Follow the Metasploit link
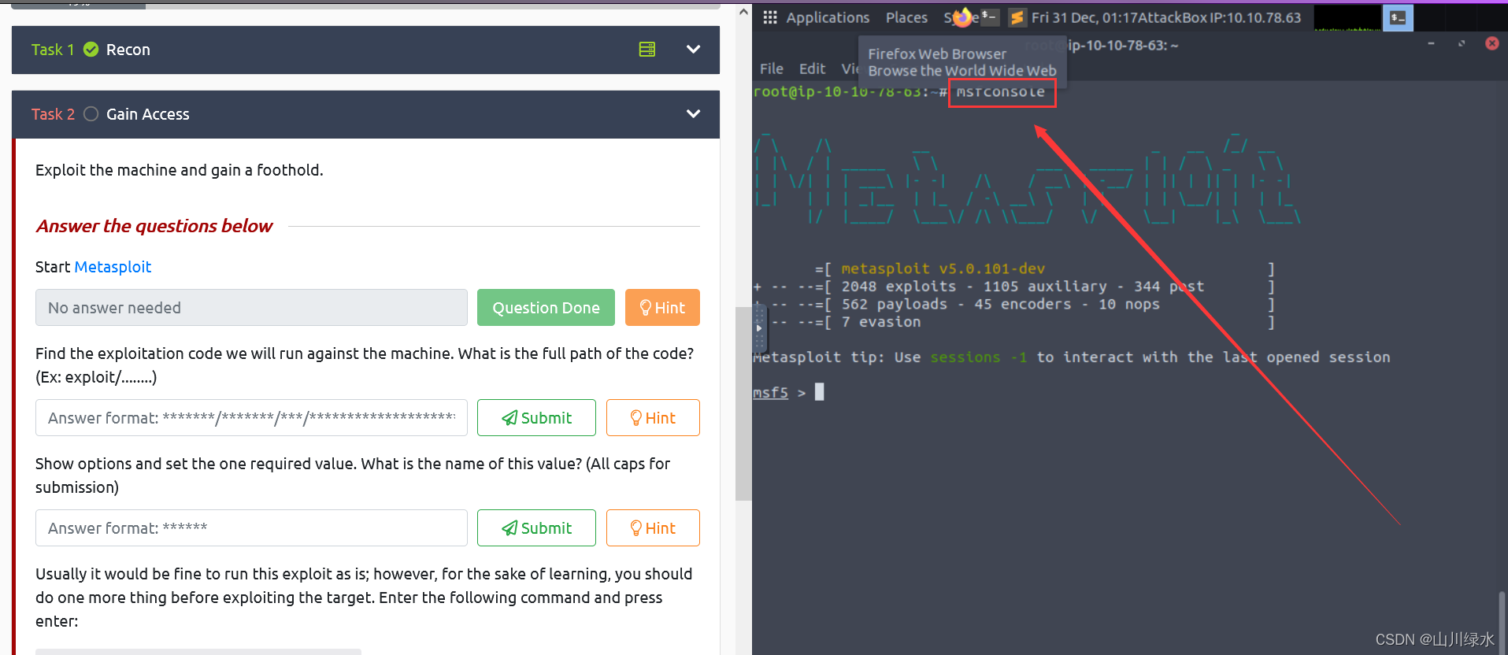1508x655 pixels. pyautogui.click(x=113, y=267)
